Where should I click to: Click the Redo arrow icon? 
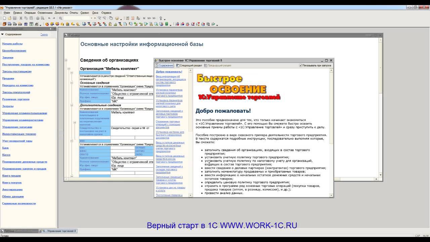coord(54,18)
